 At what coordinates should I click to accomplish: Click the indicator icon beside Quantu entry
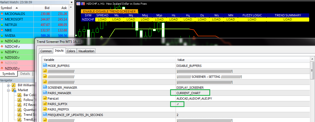click(20, 110)
